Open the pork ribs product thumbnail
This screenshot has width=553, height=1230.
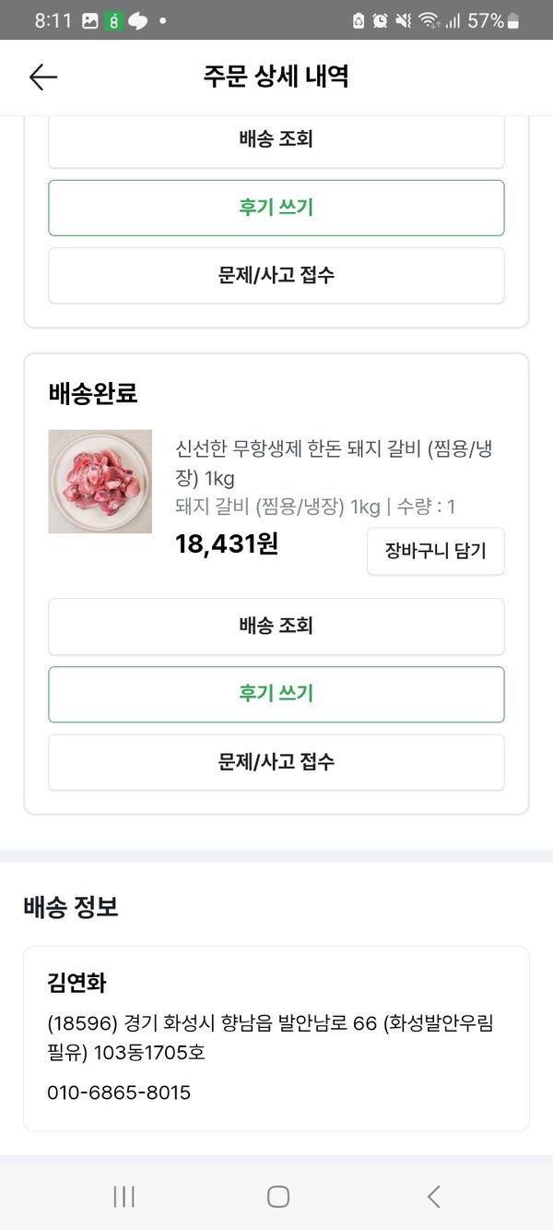point(100,482)
